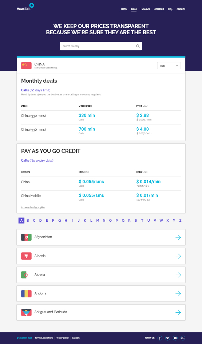This screenshot has height=344, width=202.
Task: Open the Google Plus icon
Action: click(183, 338)
